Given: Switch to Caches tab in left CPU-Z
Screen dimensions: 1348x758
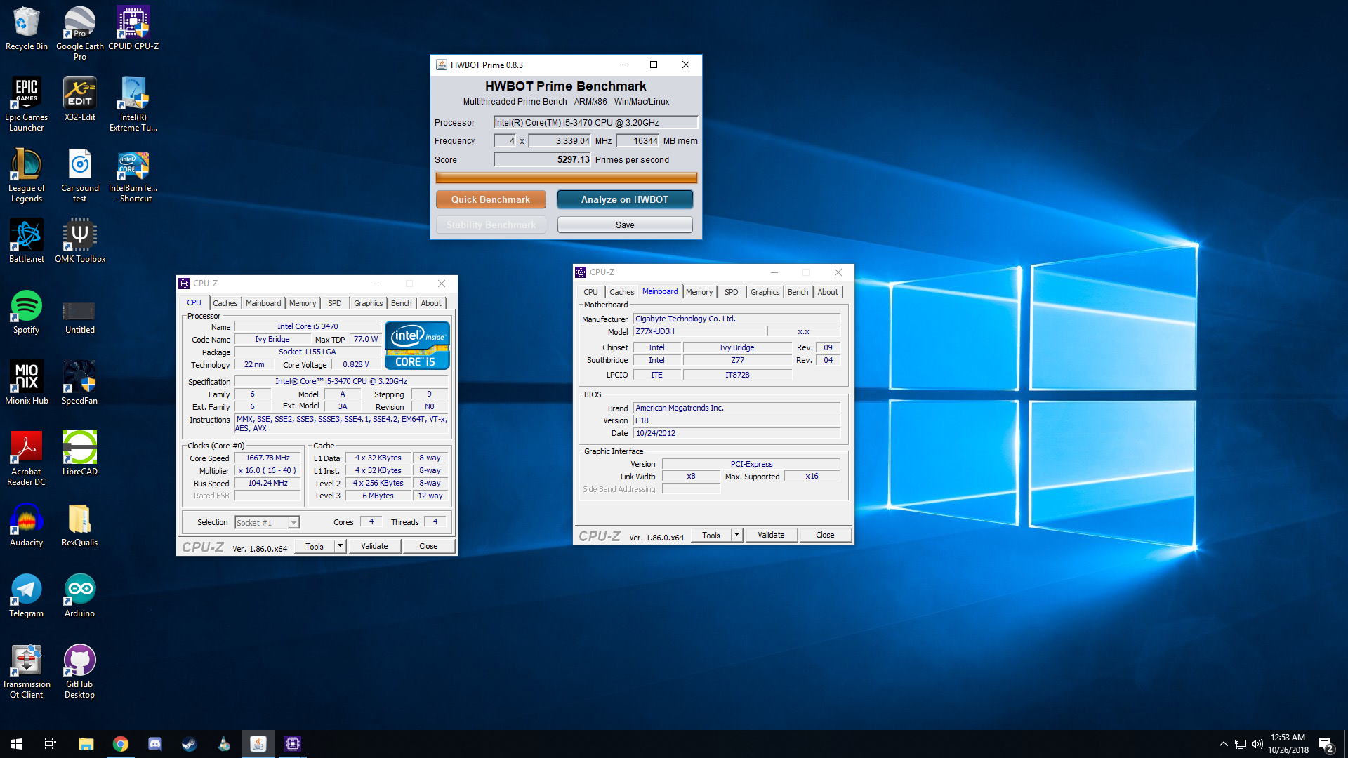Looking at the screenshot, I should pyautogui.click(x=225, y=303).
